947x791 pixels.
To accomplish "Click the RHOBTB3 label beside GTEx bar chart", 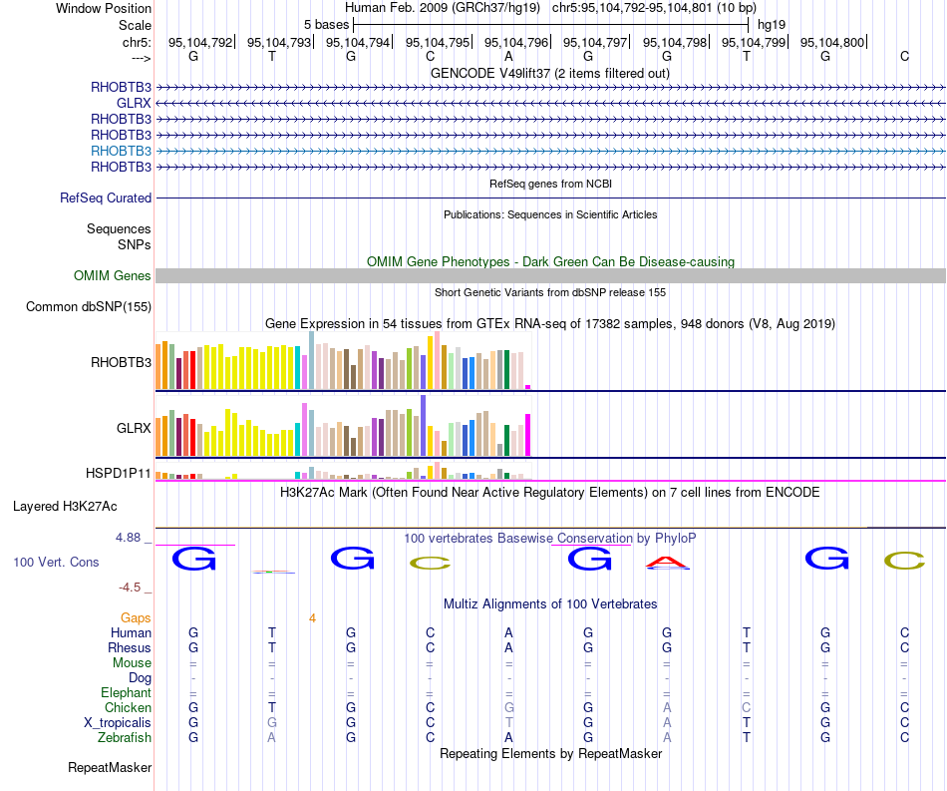I will pyautogui.click(x=121, y=362).
